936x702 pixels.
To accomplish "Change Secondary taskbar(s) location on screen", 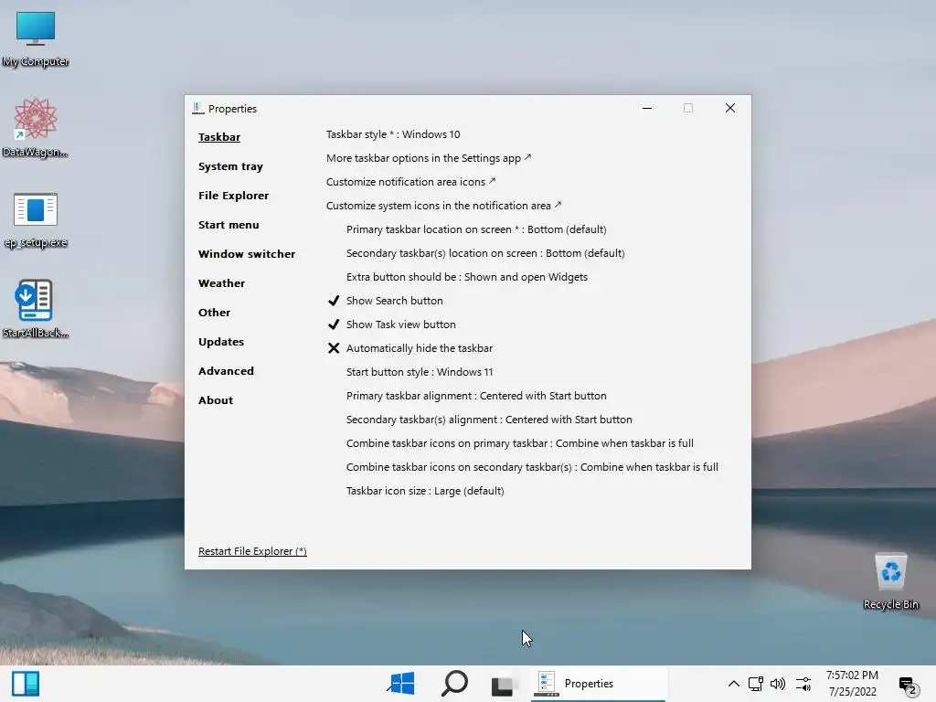I will (485, 253).
